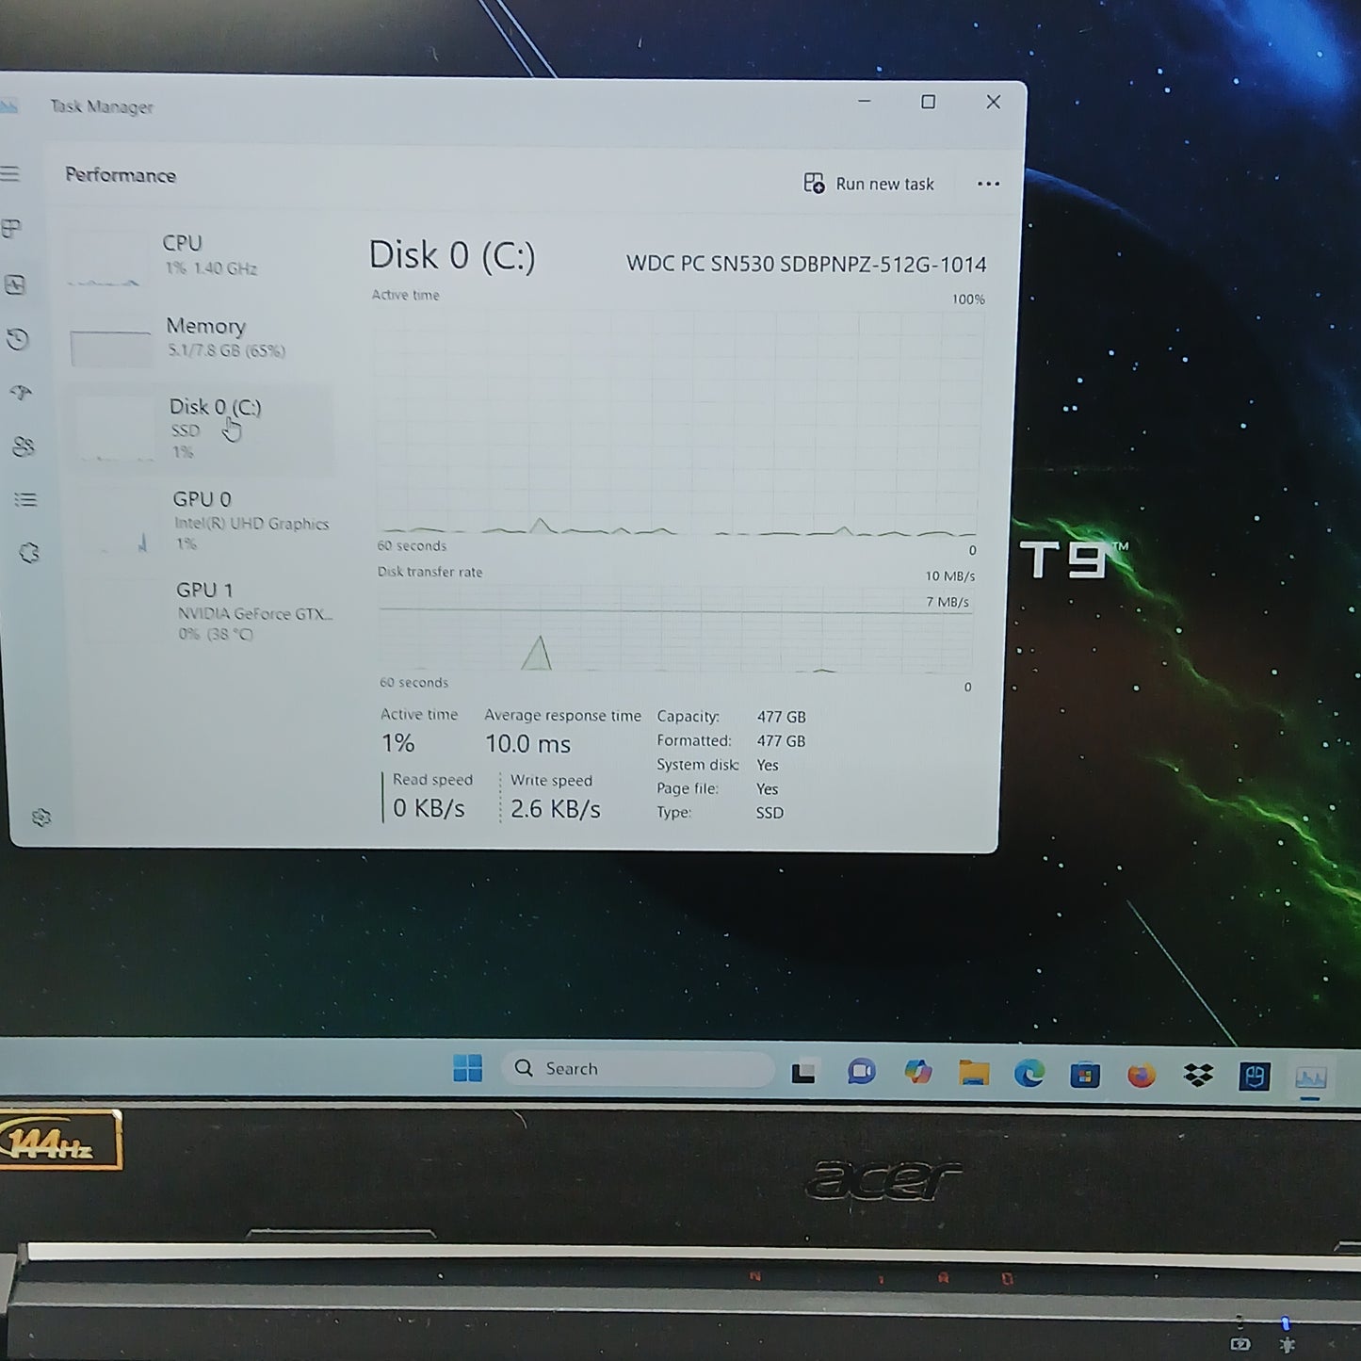Click the Task Manager taskbar icon
The image size is (1361, 1361).
tap(1311, 1077)
